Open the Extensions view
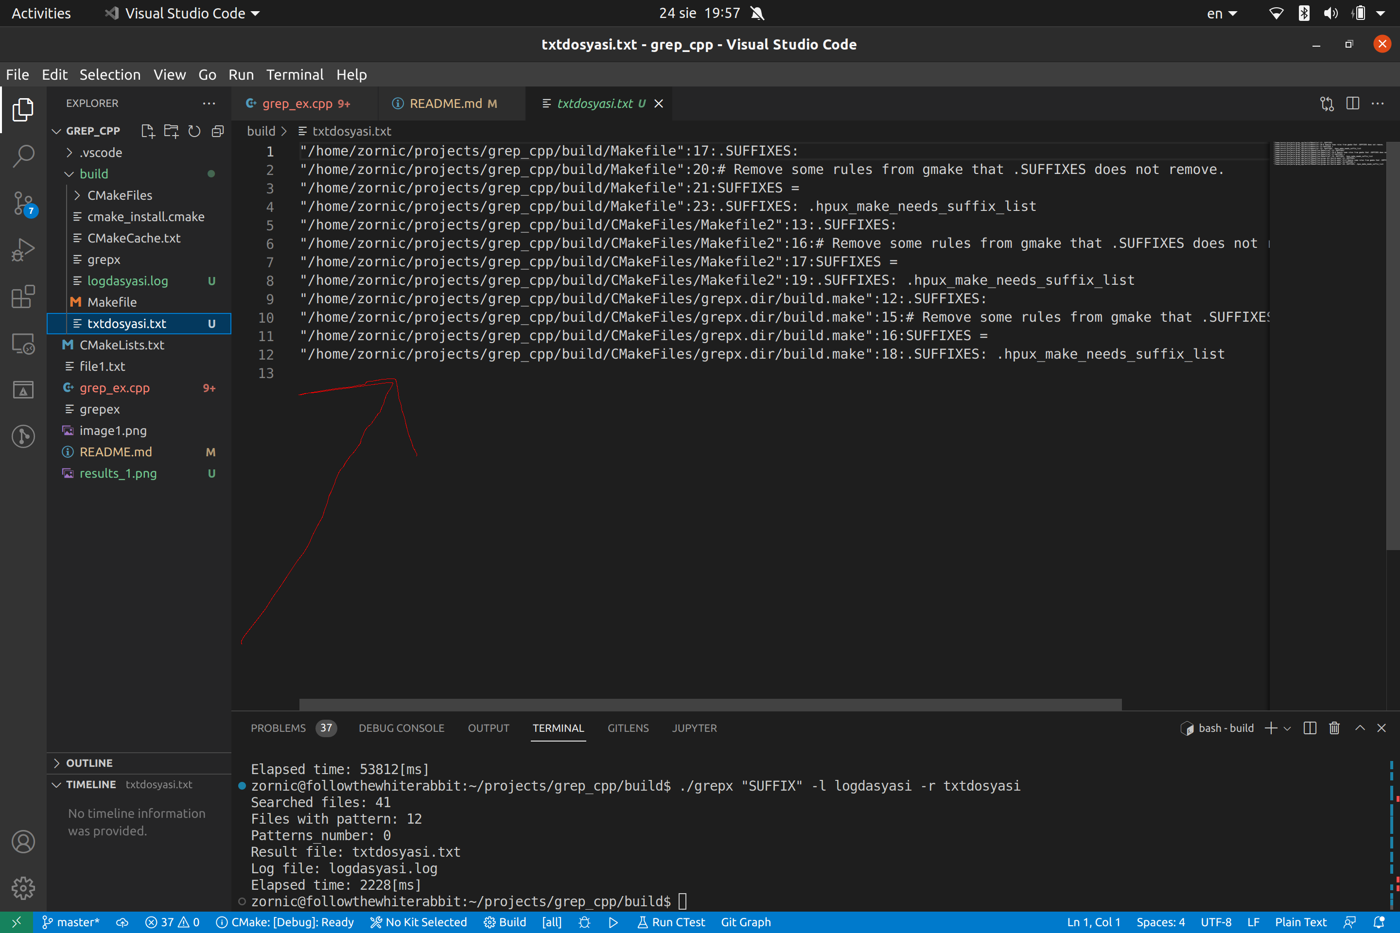This screenshot has width=1400, height=933. pyautogui.click(x=23, y=296)
